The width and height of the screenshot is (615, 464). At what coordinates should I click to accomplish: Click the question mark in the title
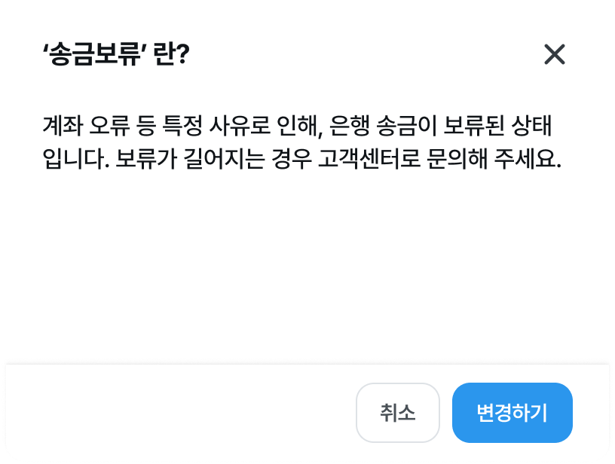click(182, 55)
